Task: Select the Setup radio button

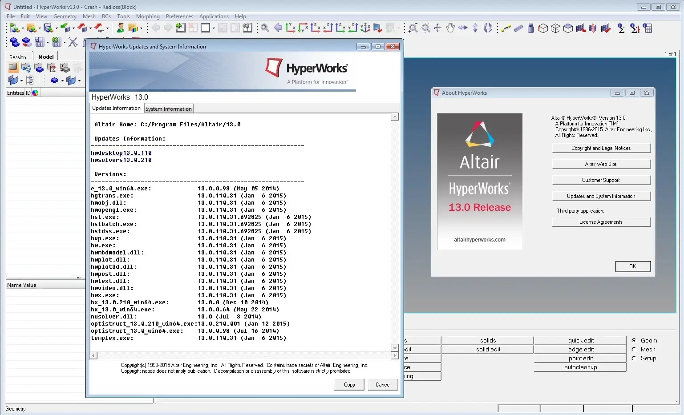Action: click(x=634, y=358)
